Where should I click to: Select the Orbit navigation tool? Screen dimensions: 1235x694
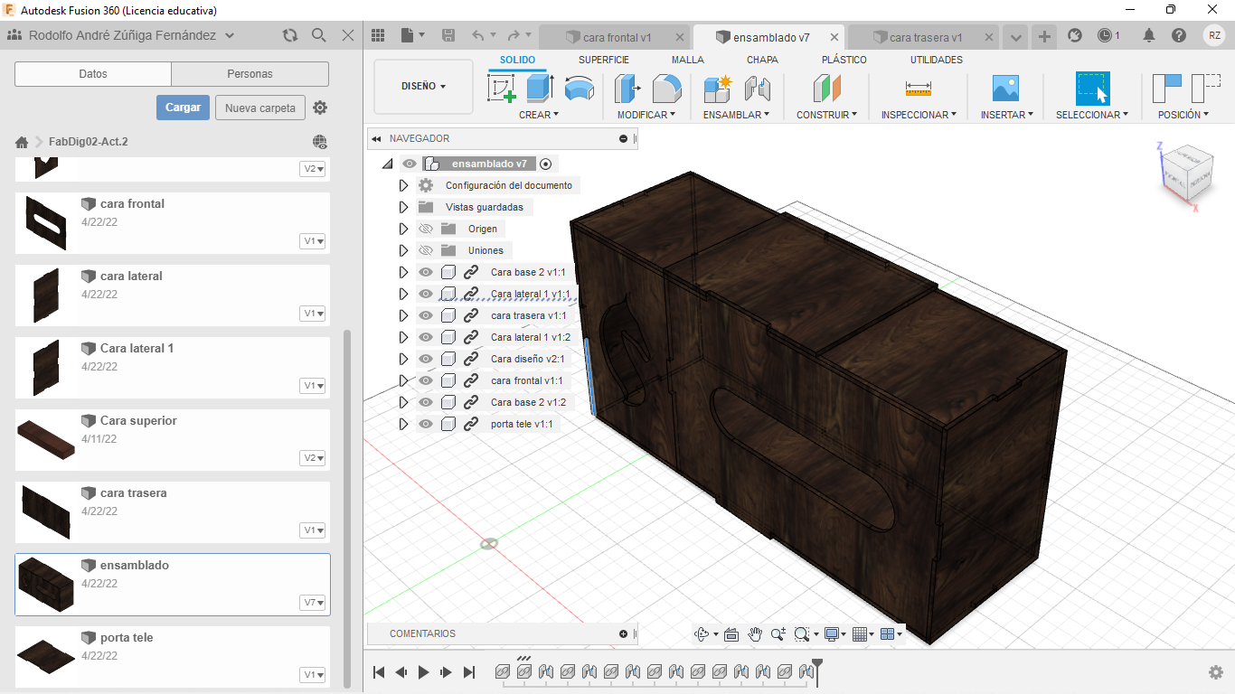(702, 634)
